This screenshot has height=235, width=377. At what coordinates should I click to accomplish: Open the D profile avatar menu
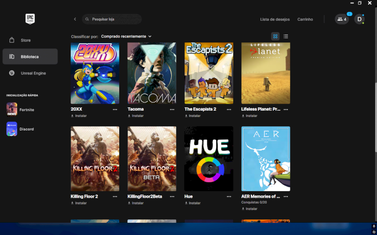(x=359, y=19)
